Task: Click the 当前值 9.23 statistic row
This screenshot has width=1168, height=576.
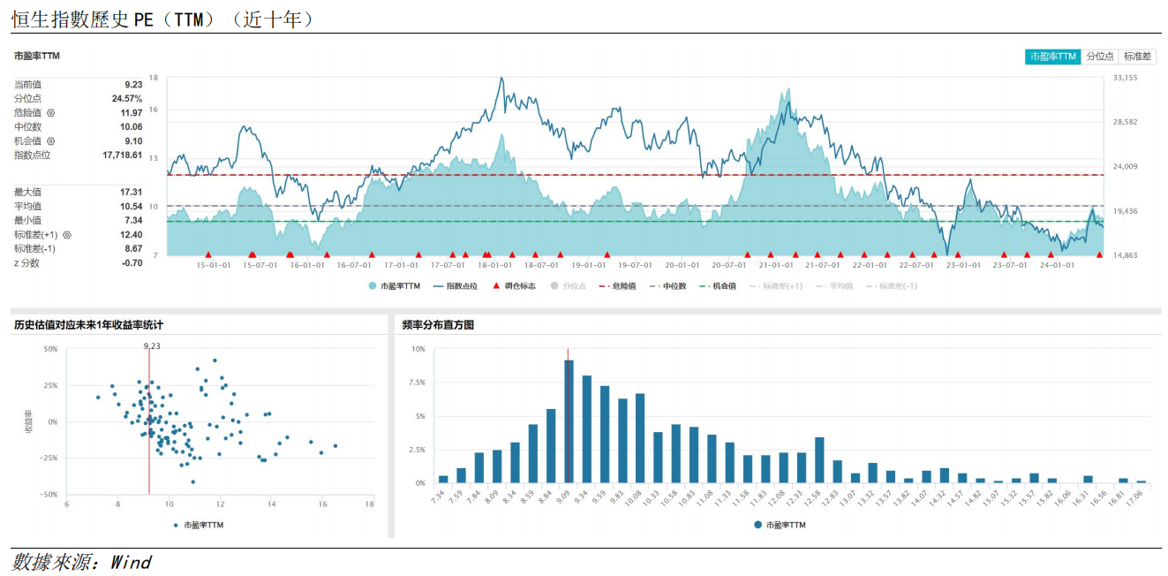Action: tap(78, 85)
